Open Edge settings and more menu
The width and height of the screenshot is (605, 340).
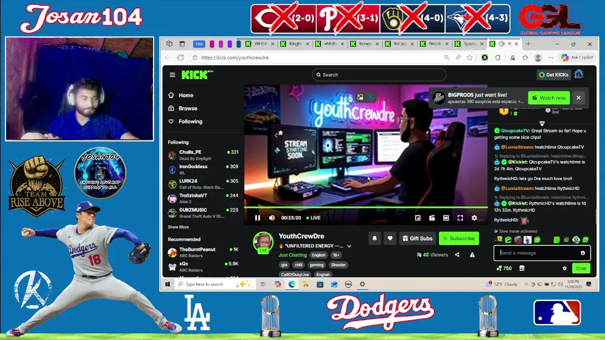click(x=551, y=58)
